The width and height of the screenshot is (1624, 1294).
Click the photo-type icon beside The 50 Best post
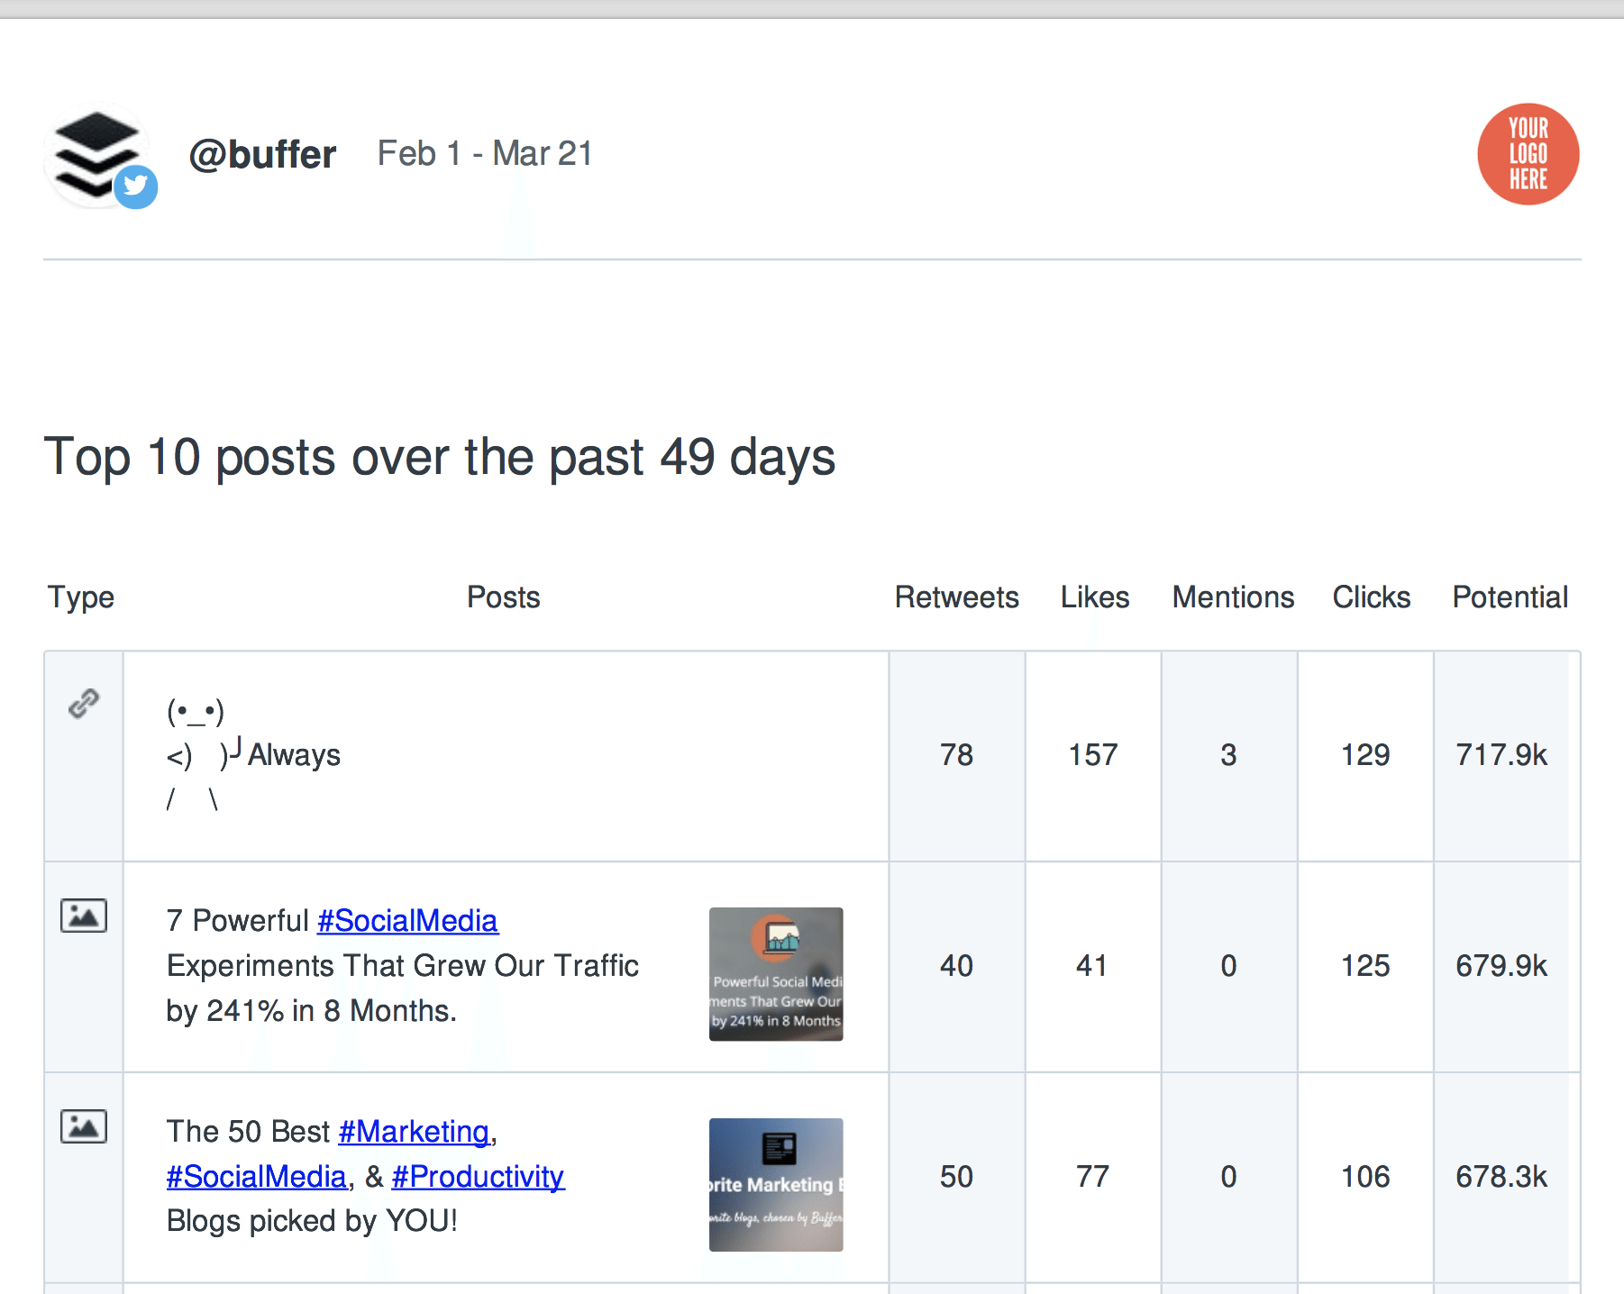pos(82,1126)
